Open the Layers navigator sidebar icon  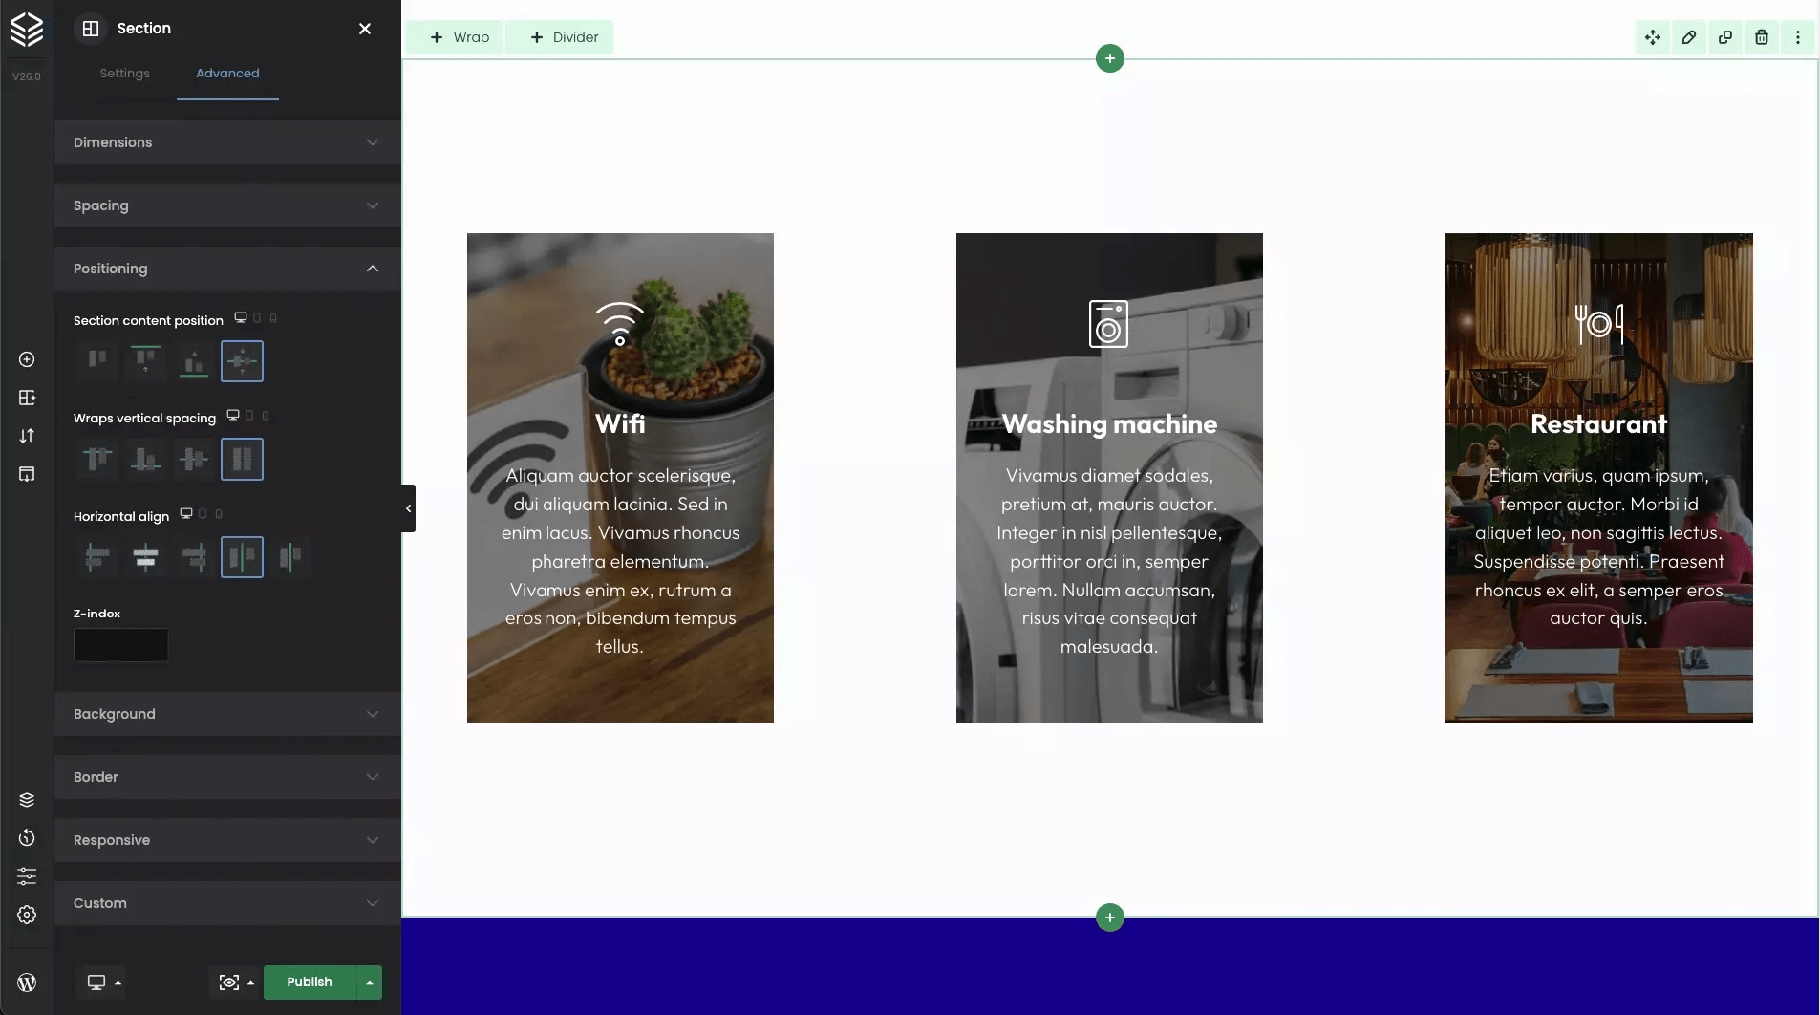[27, 800]
